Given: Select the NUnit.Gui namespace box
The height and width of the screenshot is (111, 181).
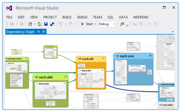Looking at the screenshot, I should (x=17, y=67).
